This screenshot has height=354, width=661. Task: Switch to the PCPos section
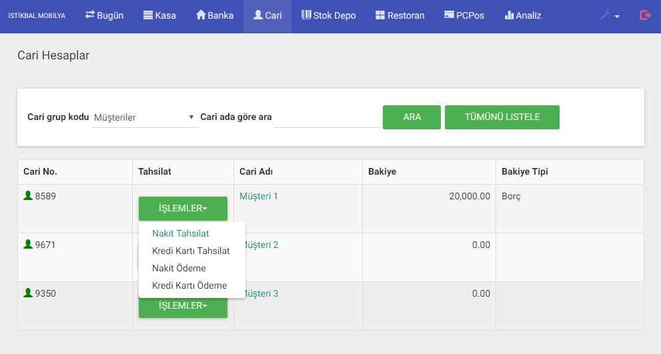tap(464, 15)
